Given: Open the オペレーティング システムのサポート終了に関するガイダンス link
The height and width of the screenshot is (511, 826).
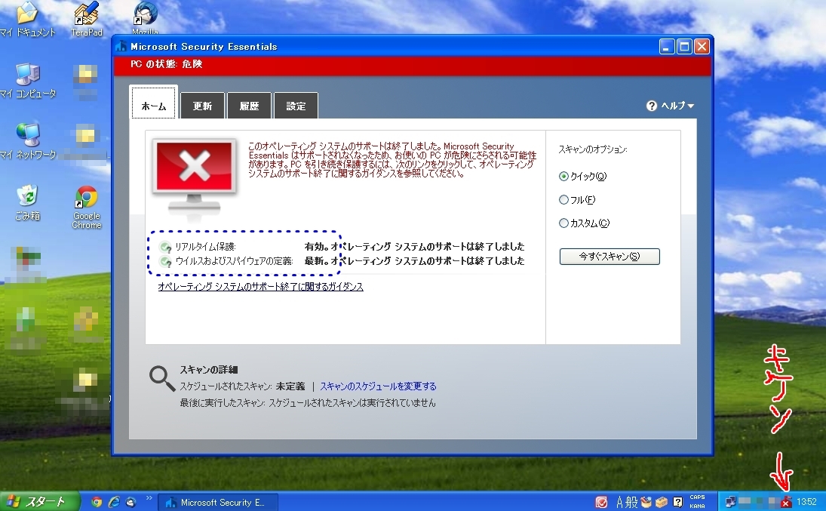Looking at the screenshot, I should 261,287.
